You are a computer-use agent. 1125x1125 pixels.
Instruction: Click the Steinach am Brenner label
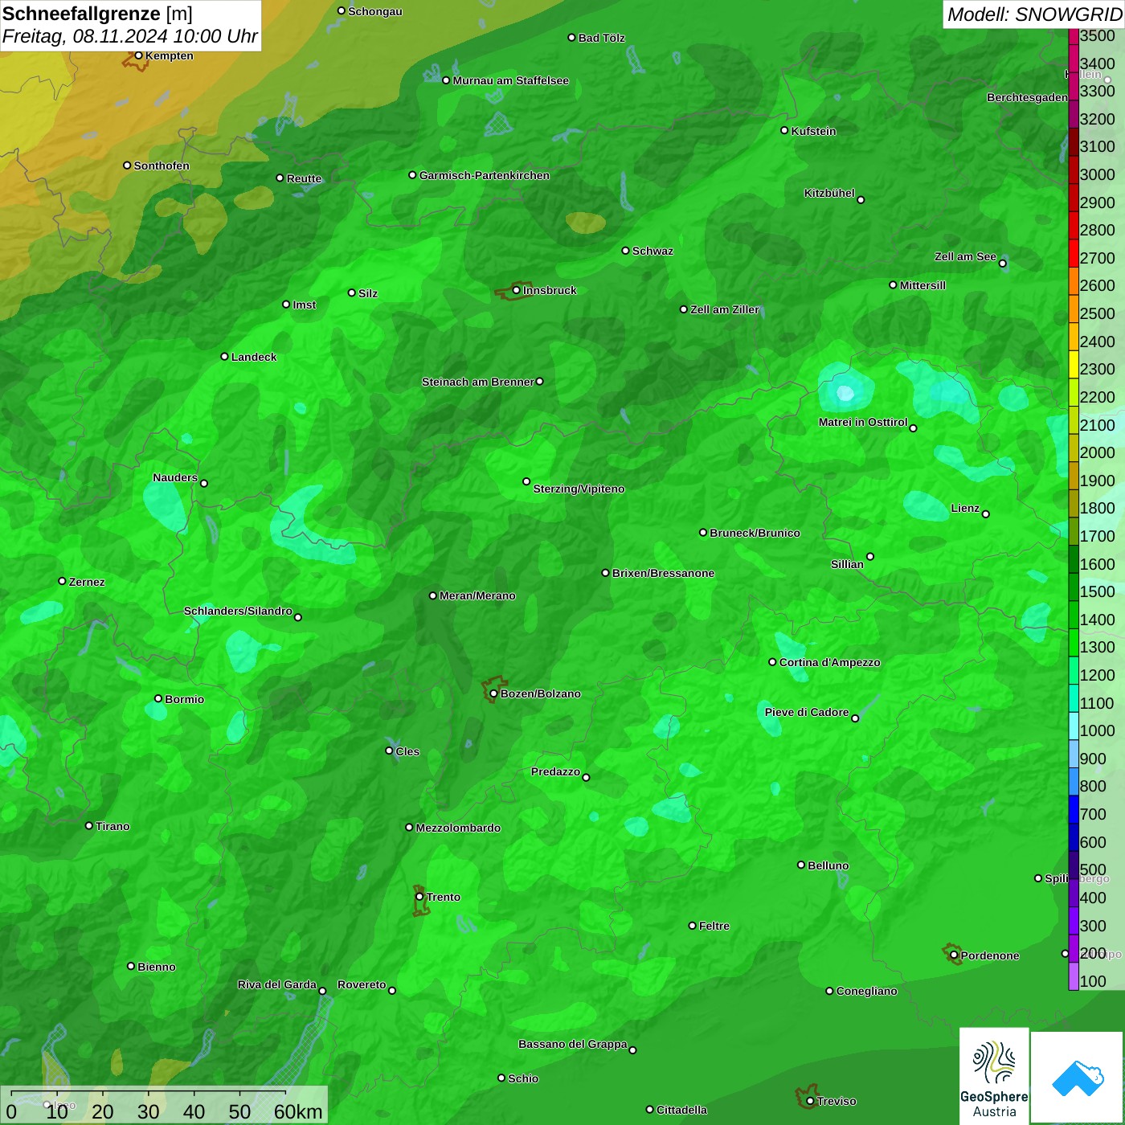click(477, 382)
